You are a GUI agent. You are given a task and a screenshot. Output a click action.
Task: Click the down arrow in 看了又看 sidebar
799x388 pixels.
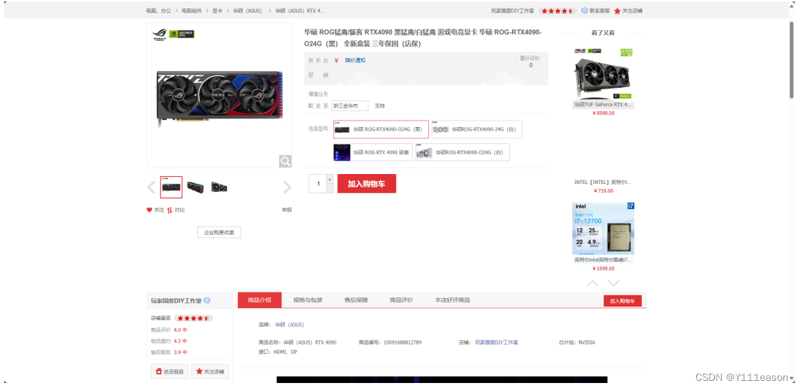[x=614, y=283]
